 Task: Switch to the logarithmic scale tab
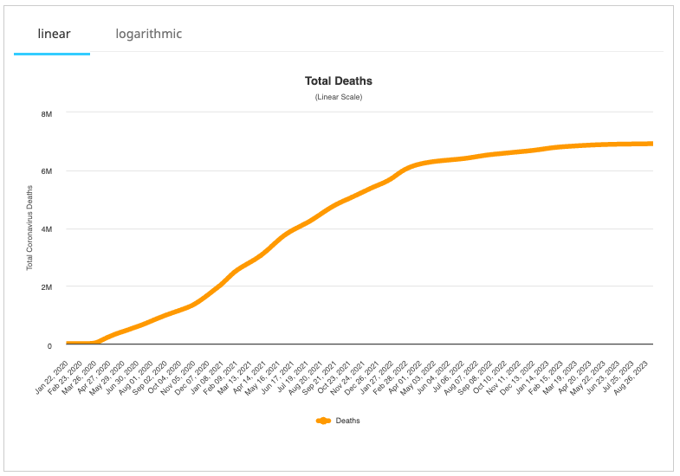pos(149,35)
